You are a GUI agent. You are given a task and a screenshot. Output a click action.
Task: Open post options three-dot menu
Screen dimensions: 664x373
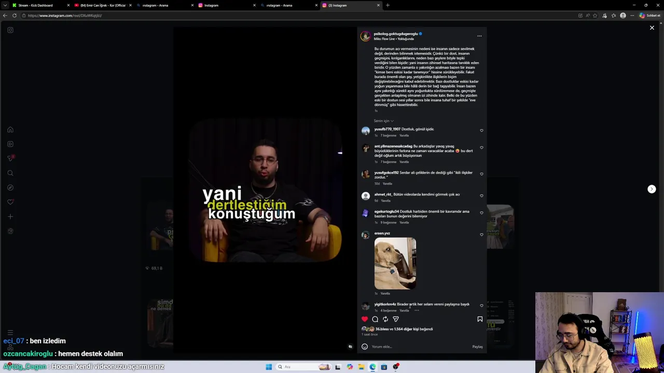[479, 36]
